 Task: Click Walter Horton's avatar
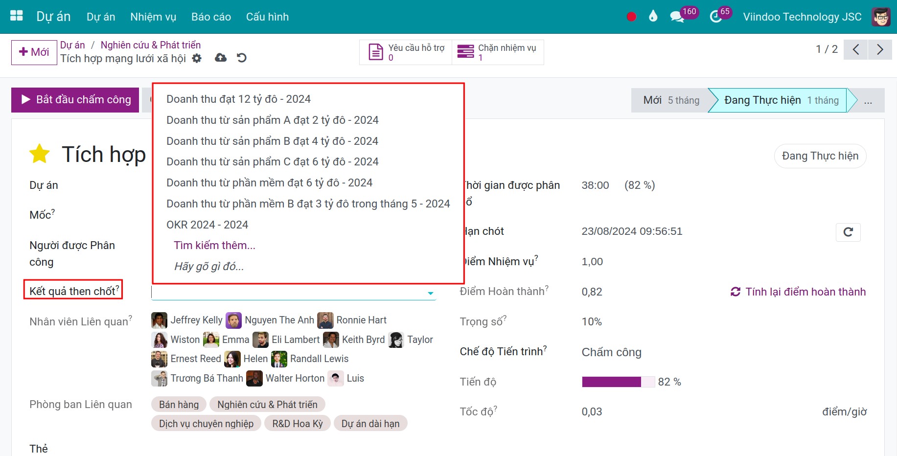pyautogui.click(x=254, y=378)
